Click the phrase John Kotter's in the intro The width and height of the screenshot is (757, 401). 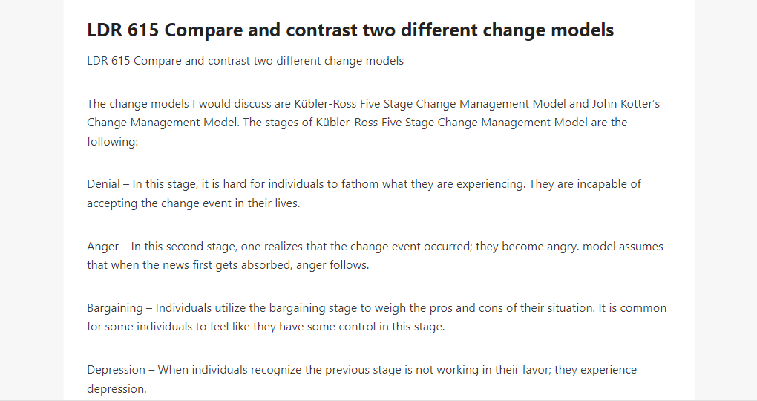tap(626, 104)
